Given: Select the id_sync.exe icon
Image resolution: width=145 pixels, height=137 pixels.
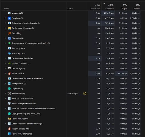Looking at the screenshot, I should pyautogui.click(x=9, y=129).
